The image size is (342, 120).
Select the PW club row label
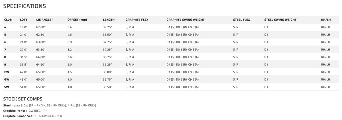pos(7,72)
